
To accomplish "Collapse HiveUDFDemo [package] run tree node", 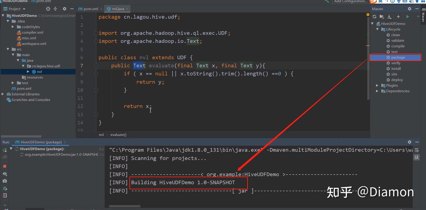I will pos(11,149).
